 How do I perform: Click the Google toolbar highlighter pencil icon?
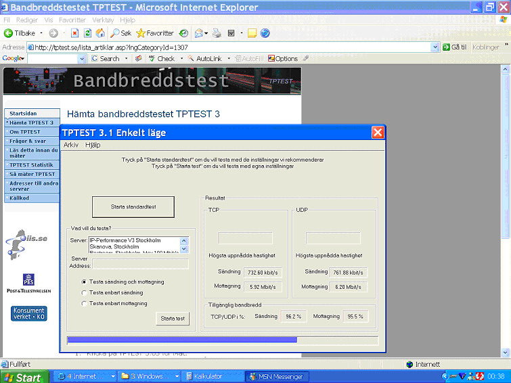305,58
